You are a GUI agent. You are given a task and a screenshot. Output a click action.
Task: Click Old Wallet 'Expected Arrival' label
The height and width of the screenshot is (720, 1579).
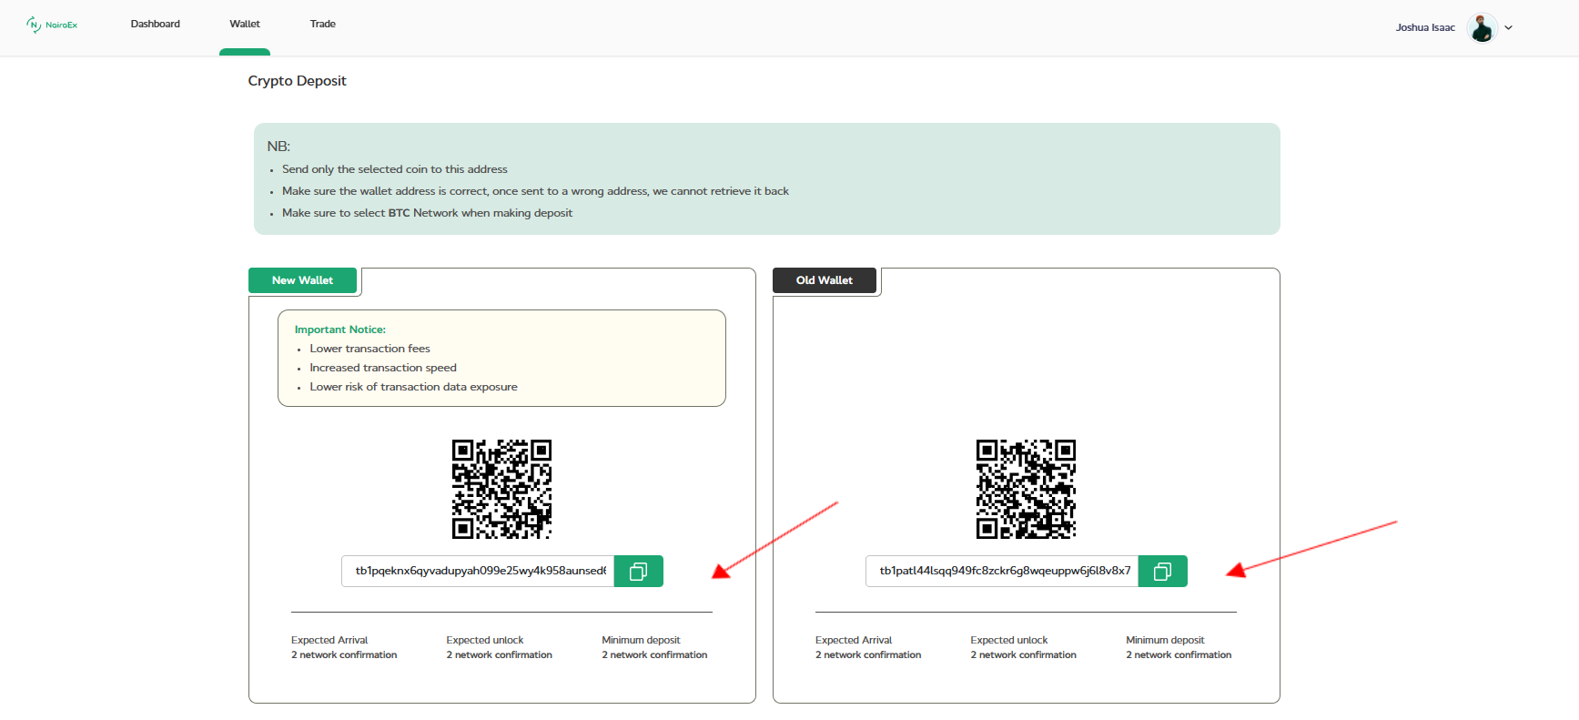coord(854,640)
